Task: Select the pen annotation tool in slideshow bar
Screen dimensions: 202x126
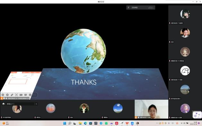Action: point(12,95)
